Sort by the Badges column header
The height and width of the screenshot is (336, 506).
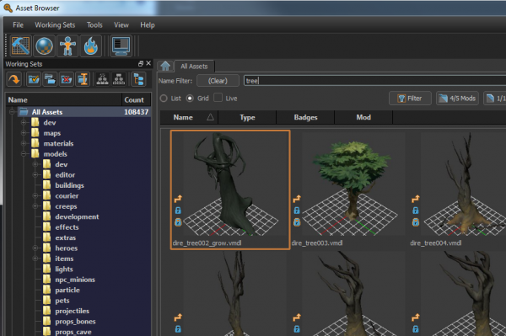pyautogui.click(x=305, y=117)
